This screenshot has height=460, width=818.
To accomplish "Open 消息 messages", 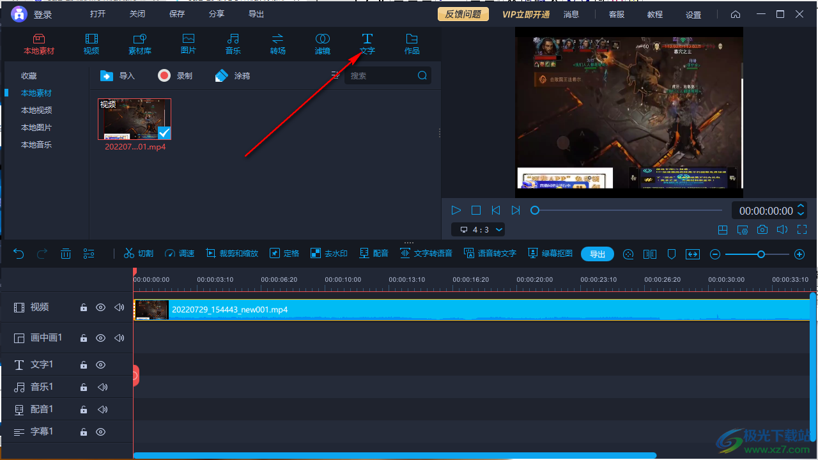I will coord(571,14).
